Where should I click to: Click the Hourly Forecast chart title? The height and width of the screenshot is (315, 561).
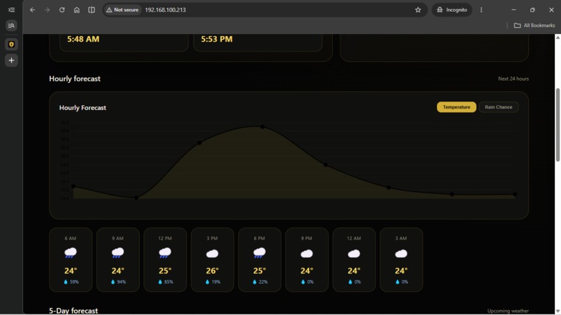(83, 108)
